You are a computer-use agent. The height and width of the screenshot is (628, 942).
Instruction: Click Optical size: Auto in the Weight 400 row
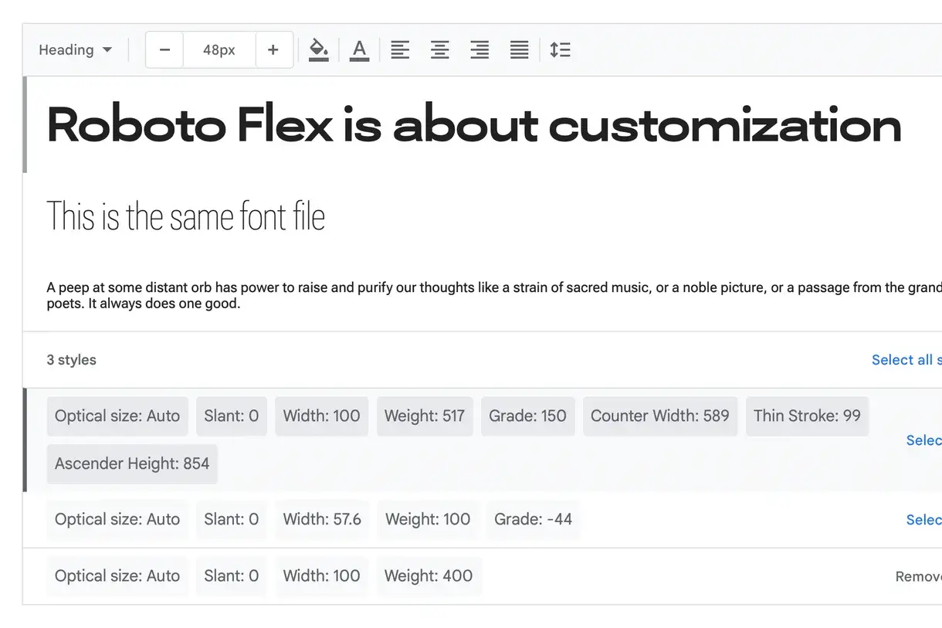[117, 576]
